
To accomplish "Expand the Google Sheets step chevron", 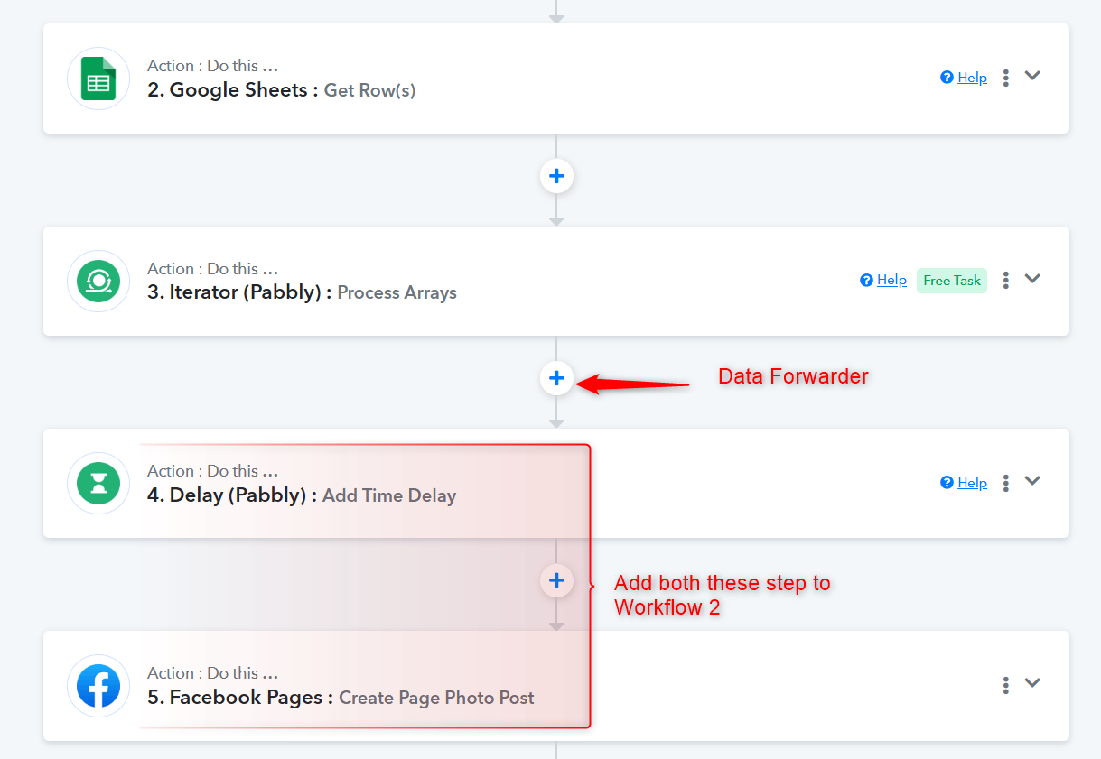I will coord(1032,76).
